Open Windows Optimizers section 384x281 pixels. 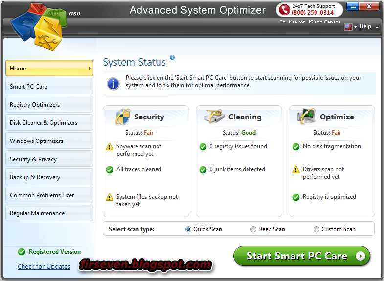[49, 141]
